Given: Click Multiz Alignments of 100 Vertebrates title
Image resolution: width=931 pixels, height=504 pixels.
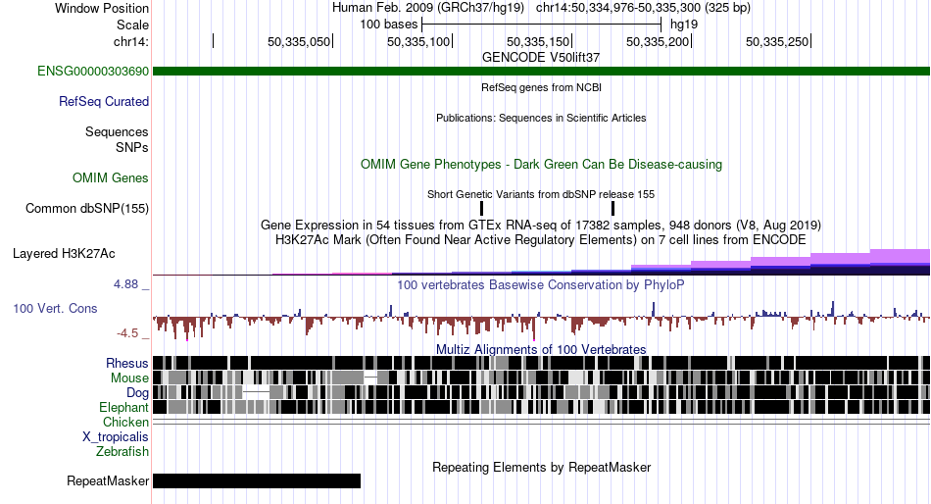Looking at the screenshot, I should coord(541,349).
